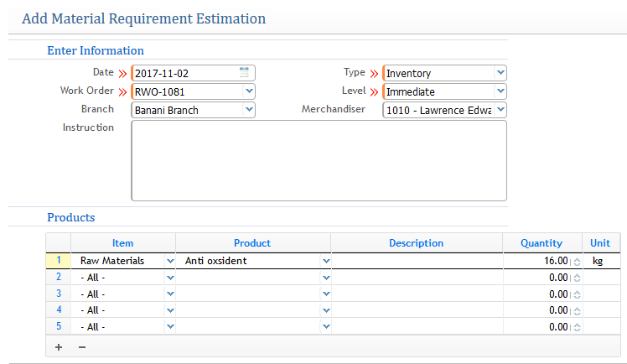This screenshot has width=627, height=364.
Task: Expand Product dropdown in row 5
Action: 326,327
